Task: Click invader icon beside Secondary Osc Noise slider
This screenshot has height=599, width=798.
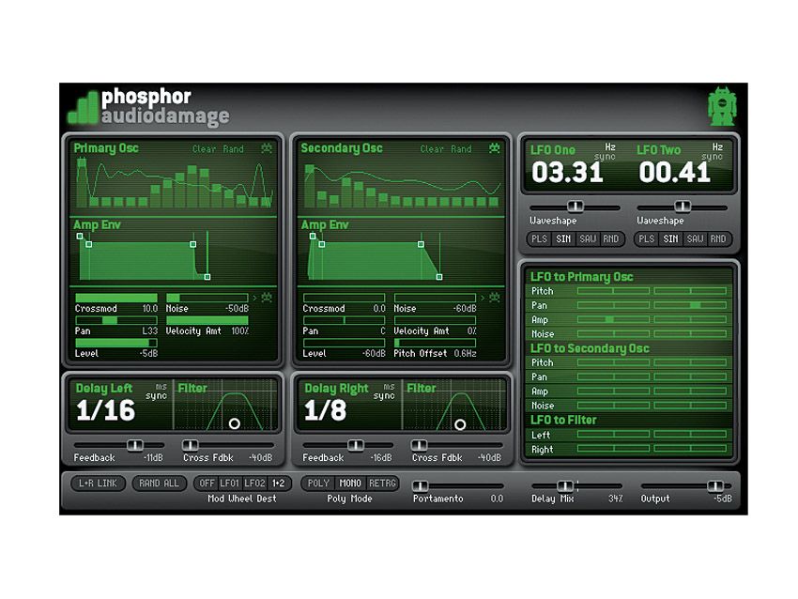Action: 494,298
